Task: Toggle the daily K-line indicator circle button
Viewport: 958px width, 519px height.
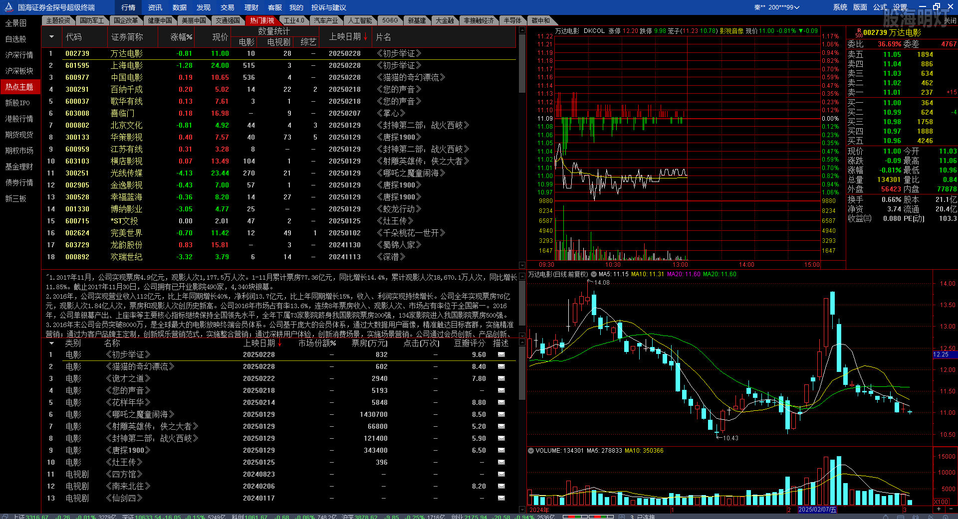Action: tap(594, 274)
